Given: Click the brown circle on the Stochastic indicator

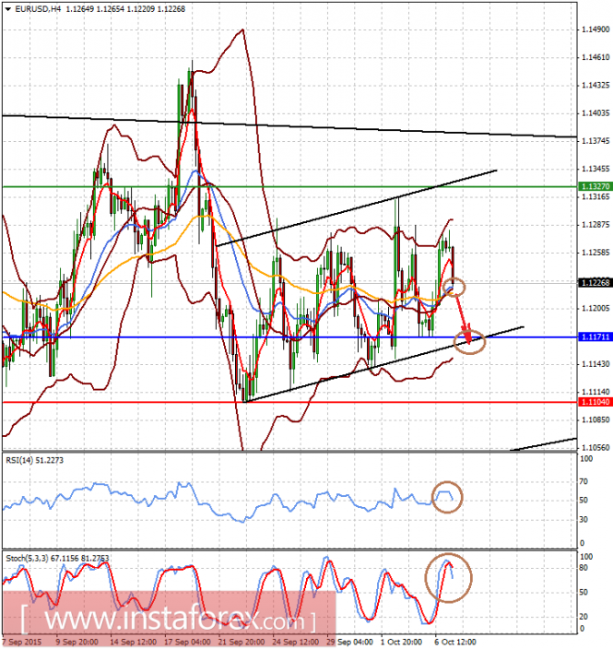Looking at the screenshot, I should [449, 578].
